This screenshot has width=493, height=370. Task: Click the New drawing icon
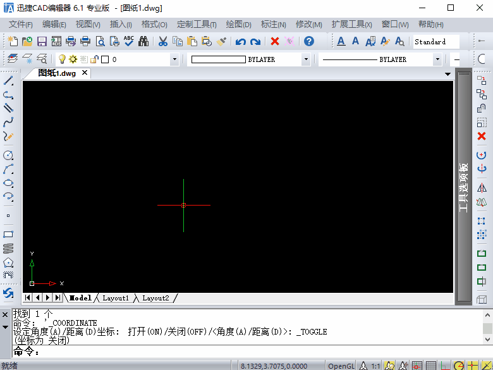click(13, 41)
